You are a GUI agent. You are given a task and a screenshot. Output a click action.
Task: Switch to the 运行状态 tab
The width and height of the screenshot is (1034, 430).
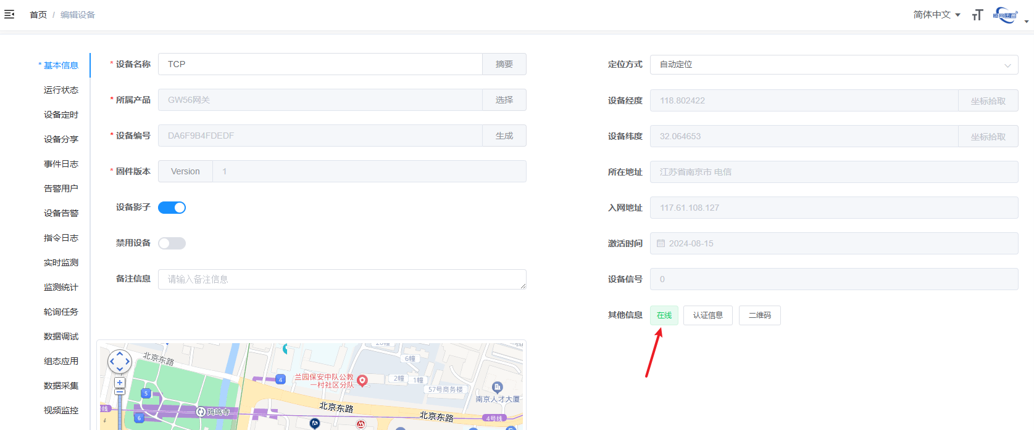(61, 90)
